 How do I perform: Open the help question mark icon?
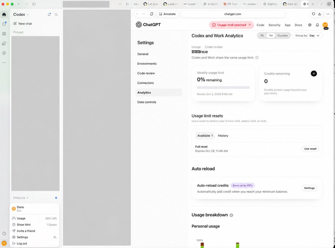click(4, 233)
